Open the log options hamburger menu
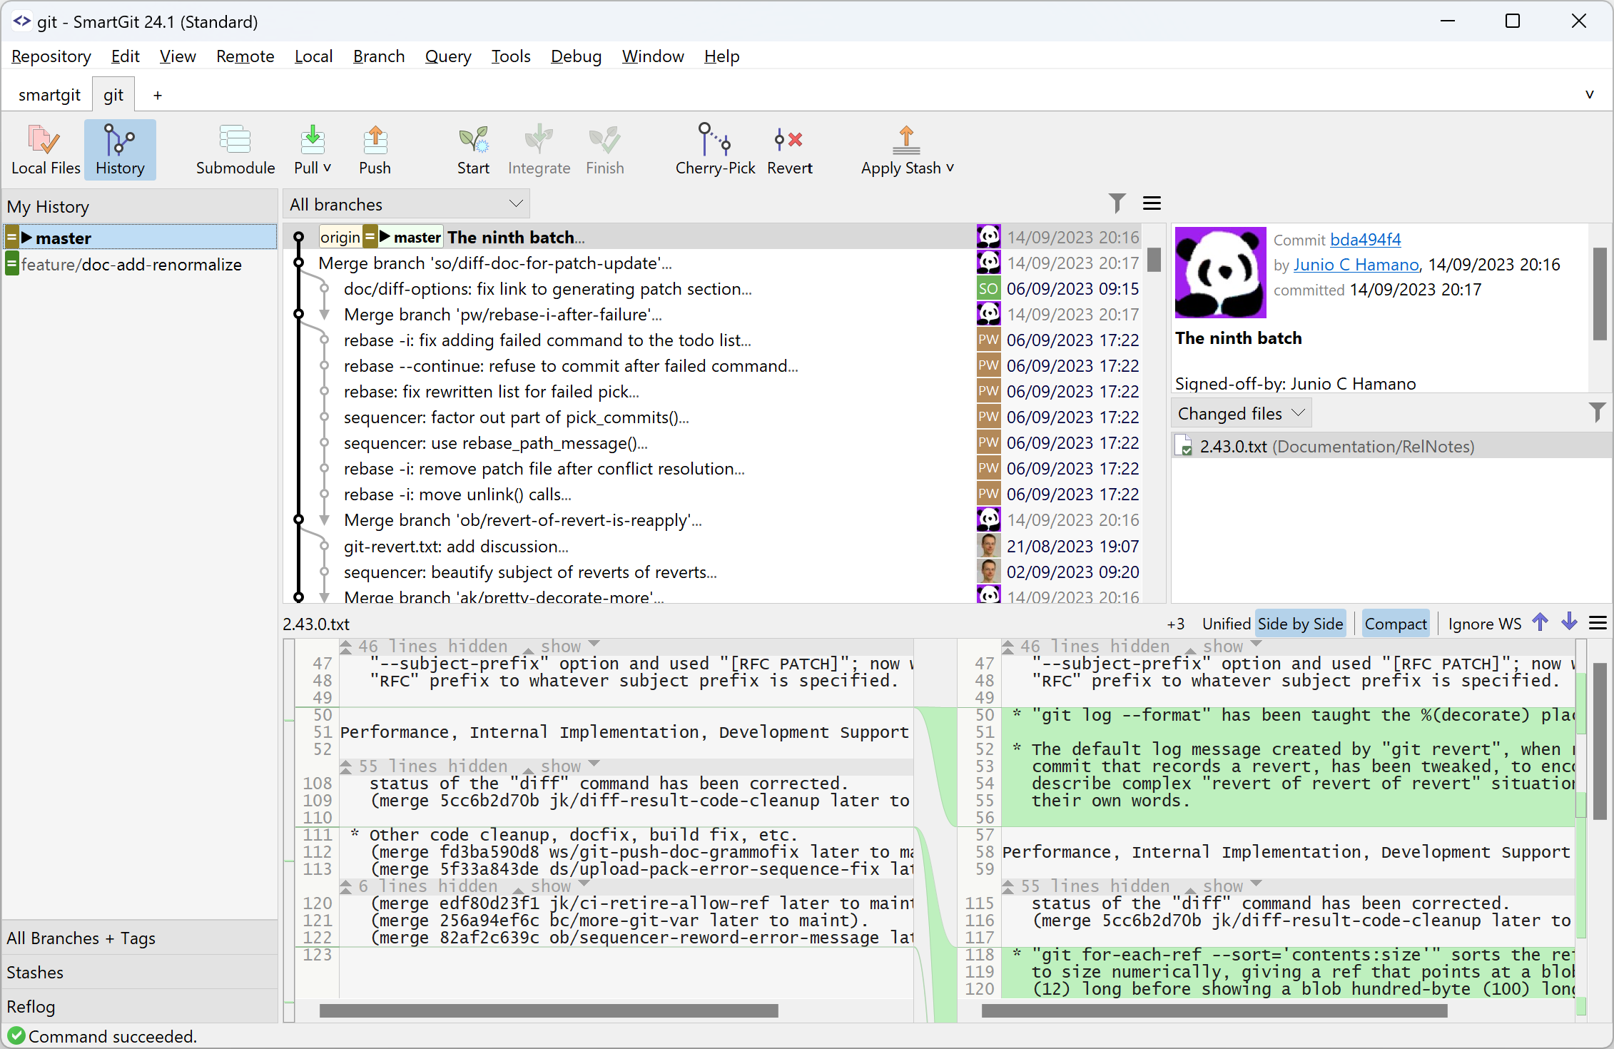Viewport: 1614px width, 1049px height. coord(1151,203)
